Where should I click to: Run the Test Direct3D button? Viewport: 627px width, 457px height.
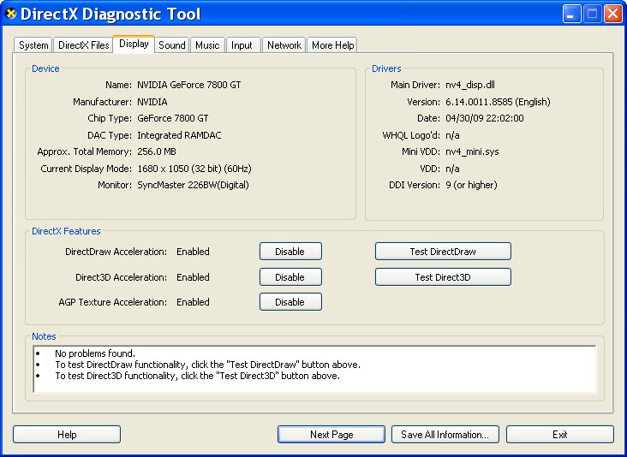click(x=443, y=276)
